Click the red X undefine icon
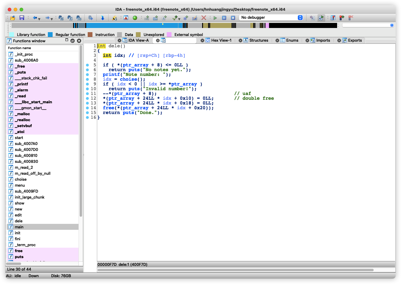This screenshot has width=401, height=284. point(204,18)
